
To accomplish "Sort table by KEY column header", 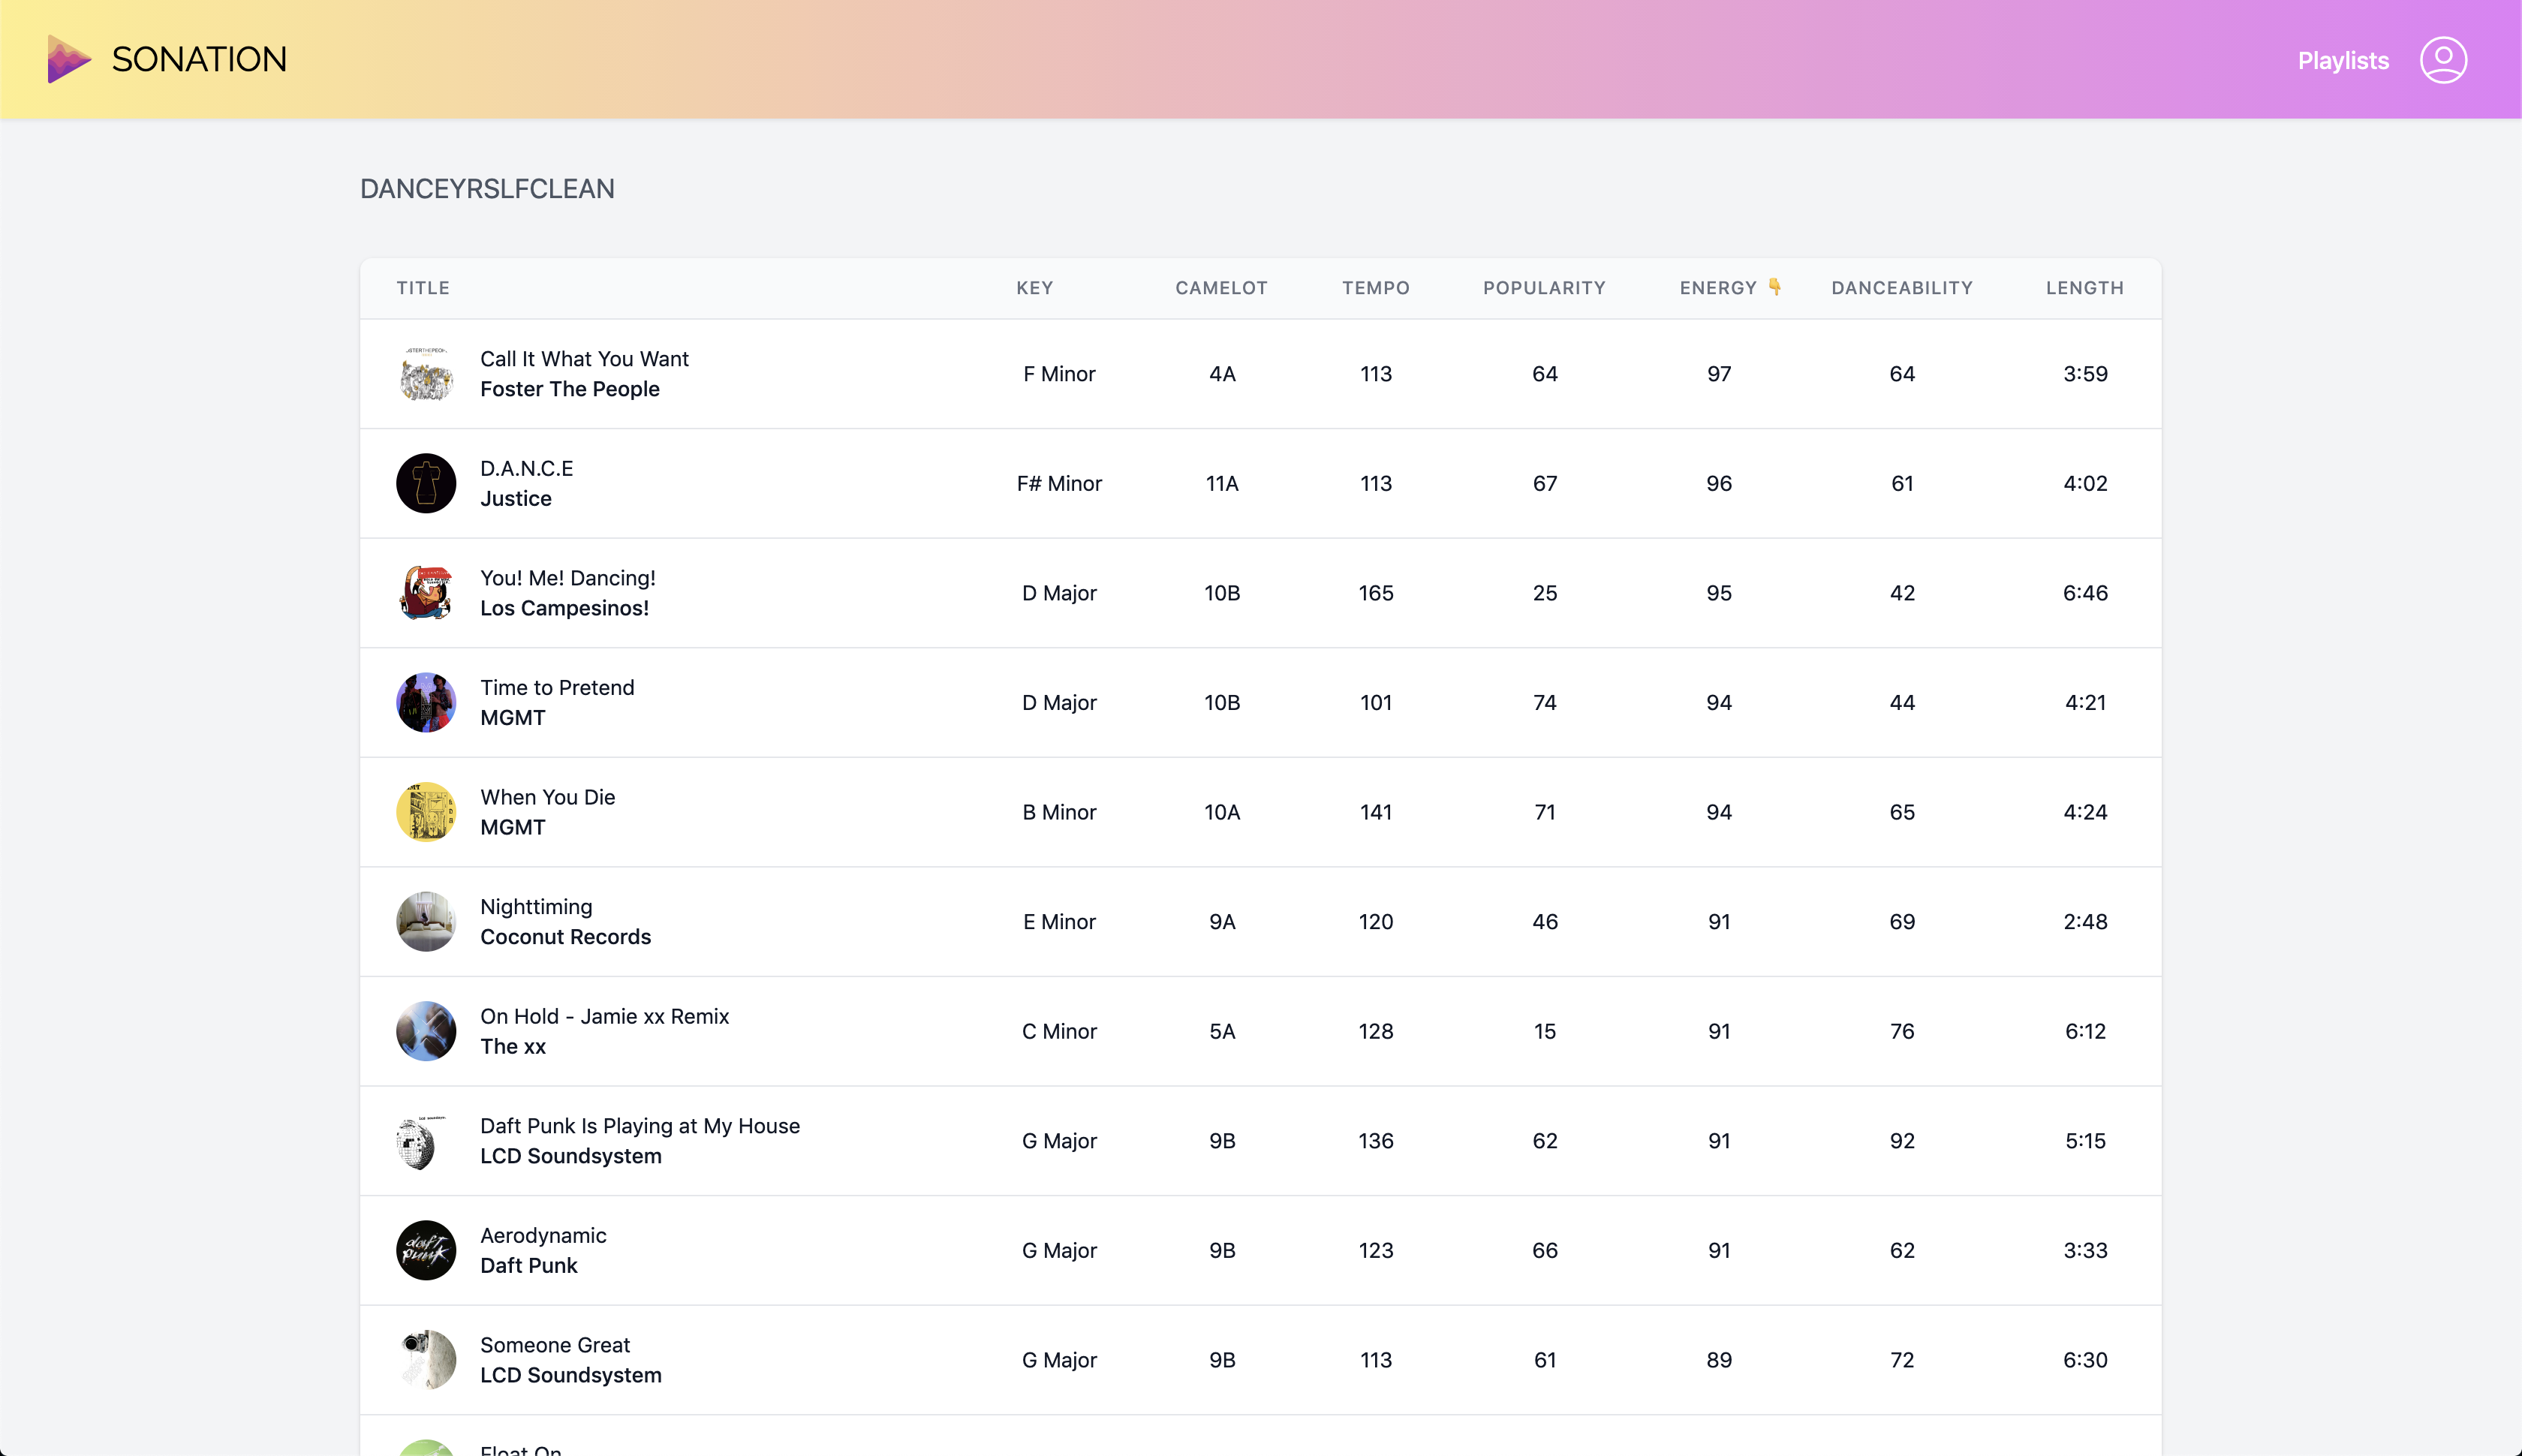I will 1034,288.
